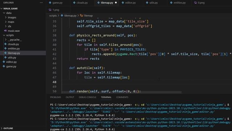Click line number 45 in the gutter
This screenshot has height=131, width=232.
pyautogui.click(x=54, y=68)
